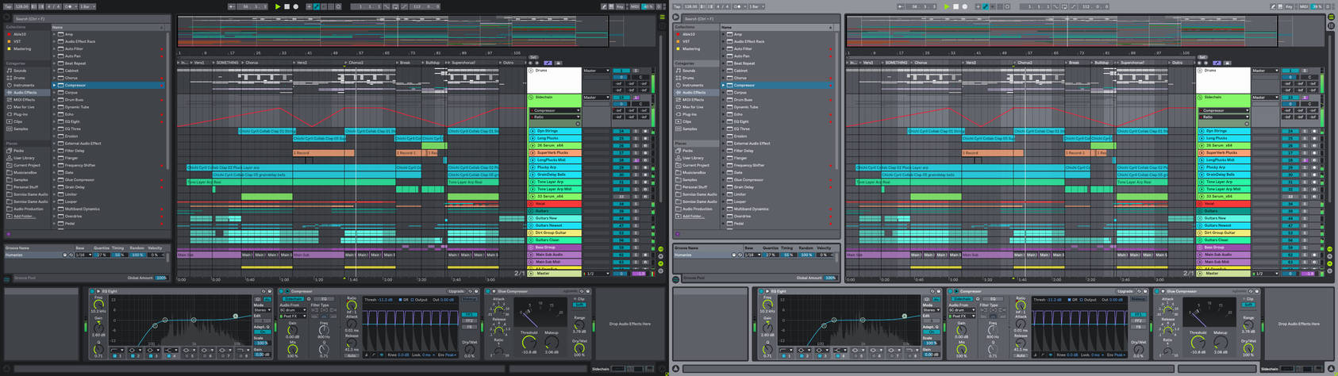Image resolution: width=1338 pixels, height=376 pixels.
Task: Toggle Output checkbox in left Compressor
Action: [413, 300]
